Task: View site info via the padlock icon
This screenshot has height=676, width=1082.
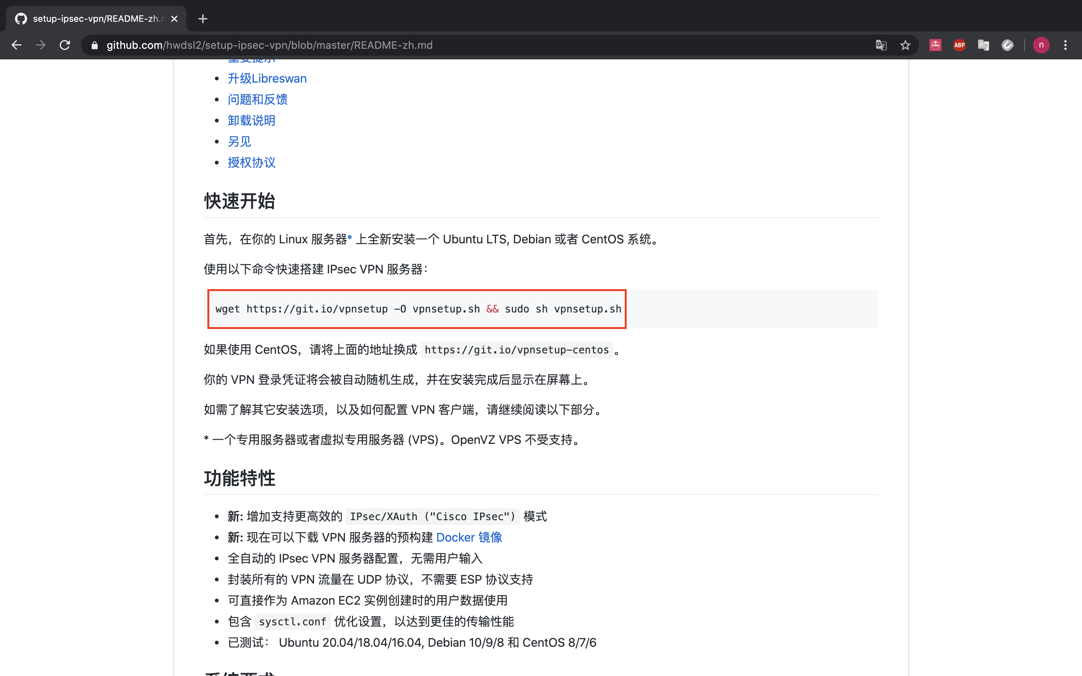Action: [94, 45]
